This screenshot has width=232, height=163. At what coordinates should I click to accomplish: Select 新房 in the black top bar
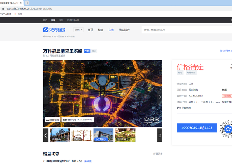53,20
